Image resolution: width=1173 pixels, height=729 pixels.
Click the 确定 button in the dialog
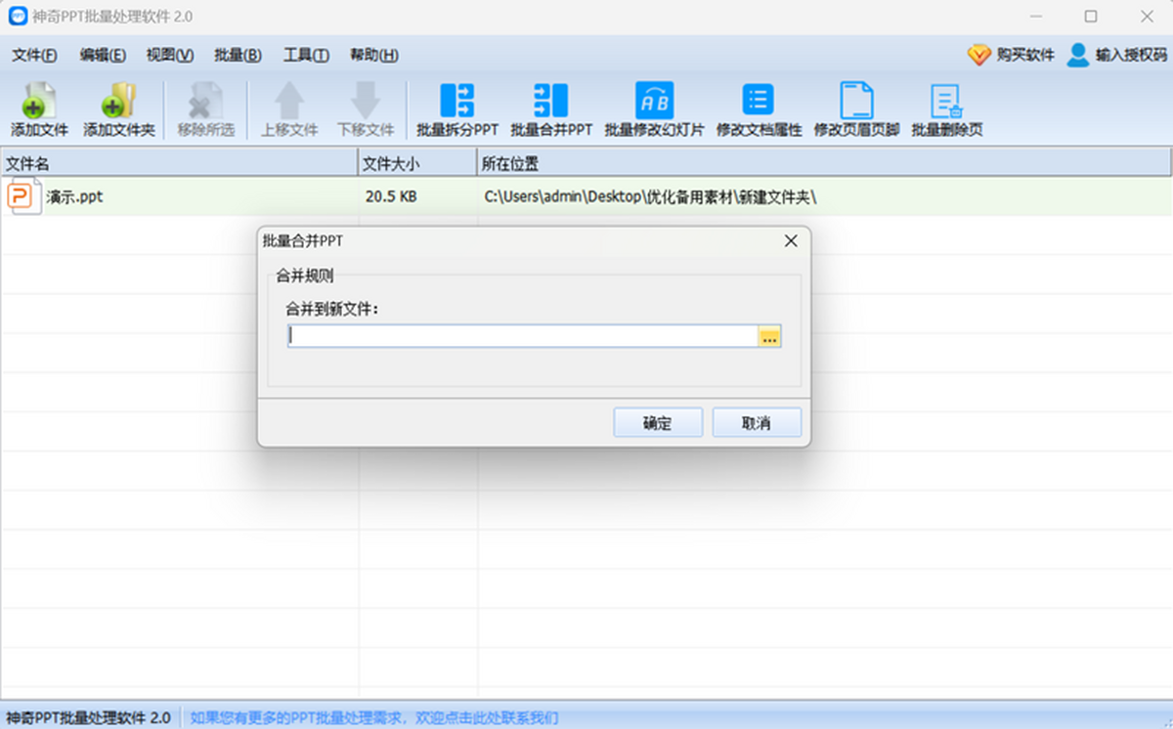coord(658,423)
